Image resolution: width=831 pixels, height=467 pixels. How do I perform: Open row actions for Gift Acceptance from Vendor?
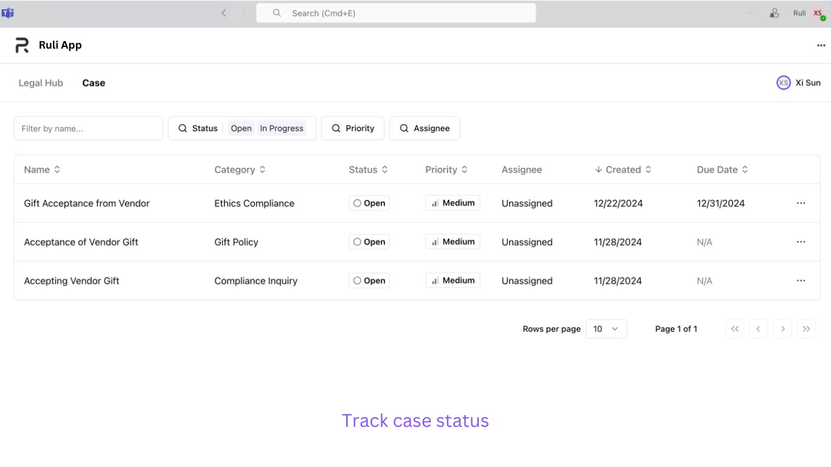coord(801,203)
